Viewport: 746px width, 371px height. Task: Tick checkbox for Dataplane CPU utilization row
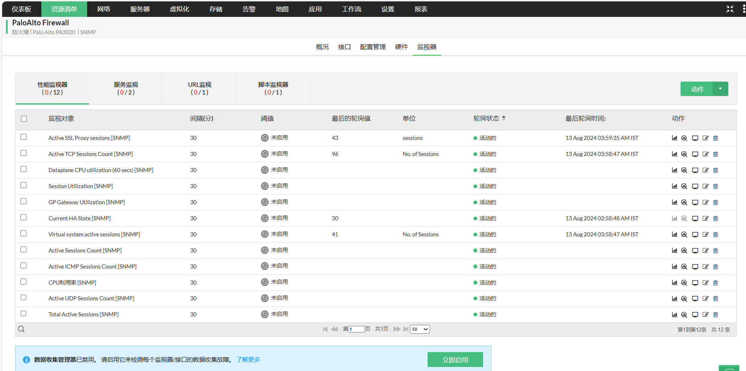point(24,169)
